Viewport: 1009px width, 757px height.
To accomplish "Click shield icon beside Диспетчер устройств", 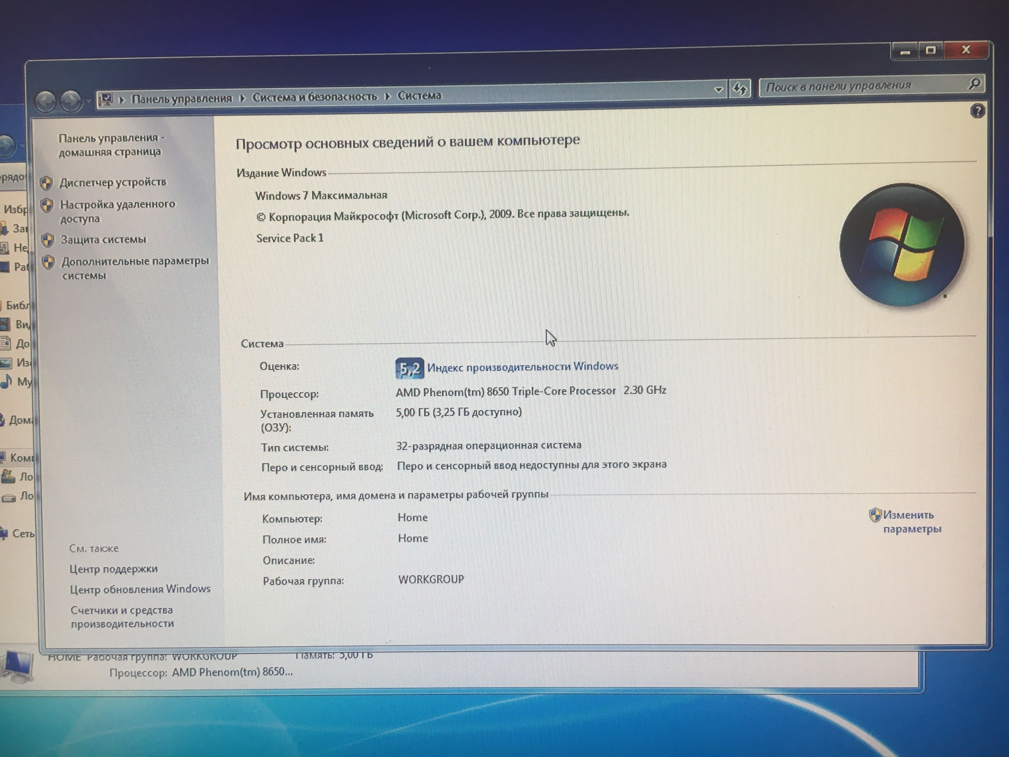I will click(x=46, y=183).
